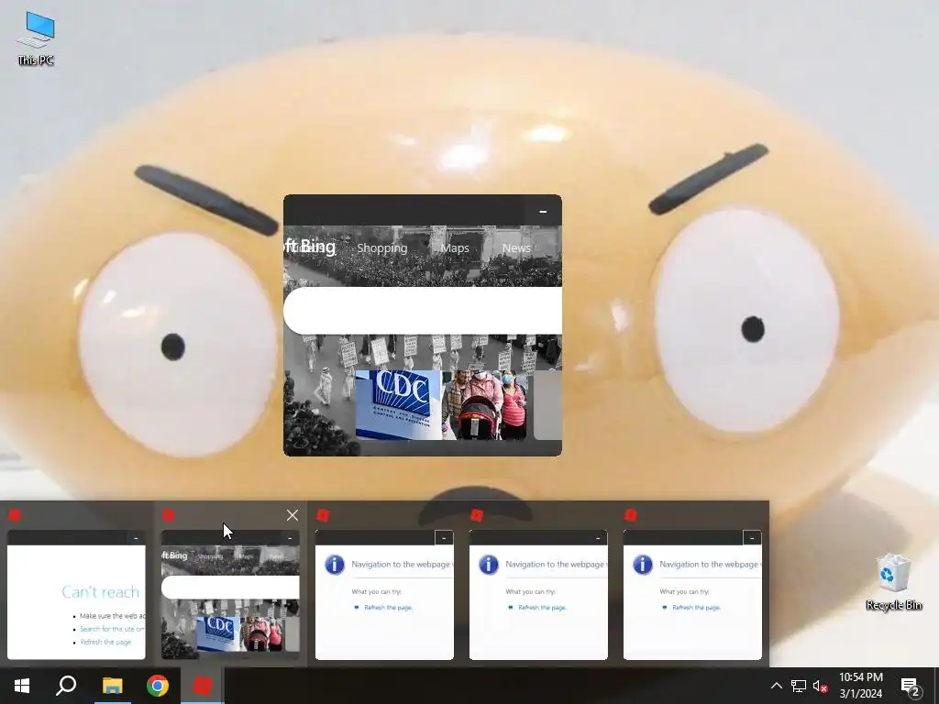Click the red app taskbar icon
Screen dimensions: 939x704
203,686
